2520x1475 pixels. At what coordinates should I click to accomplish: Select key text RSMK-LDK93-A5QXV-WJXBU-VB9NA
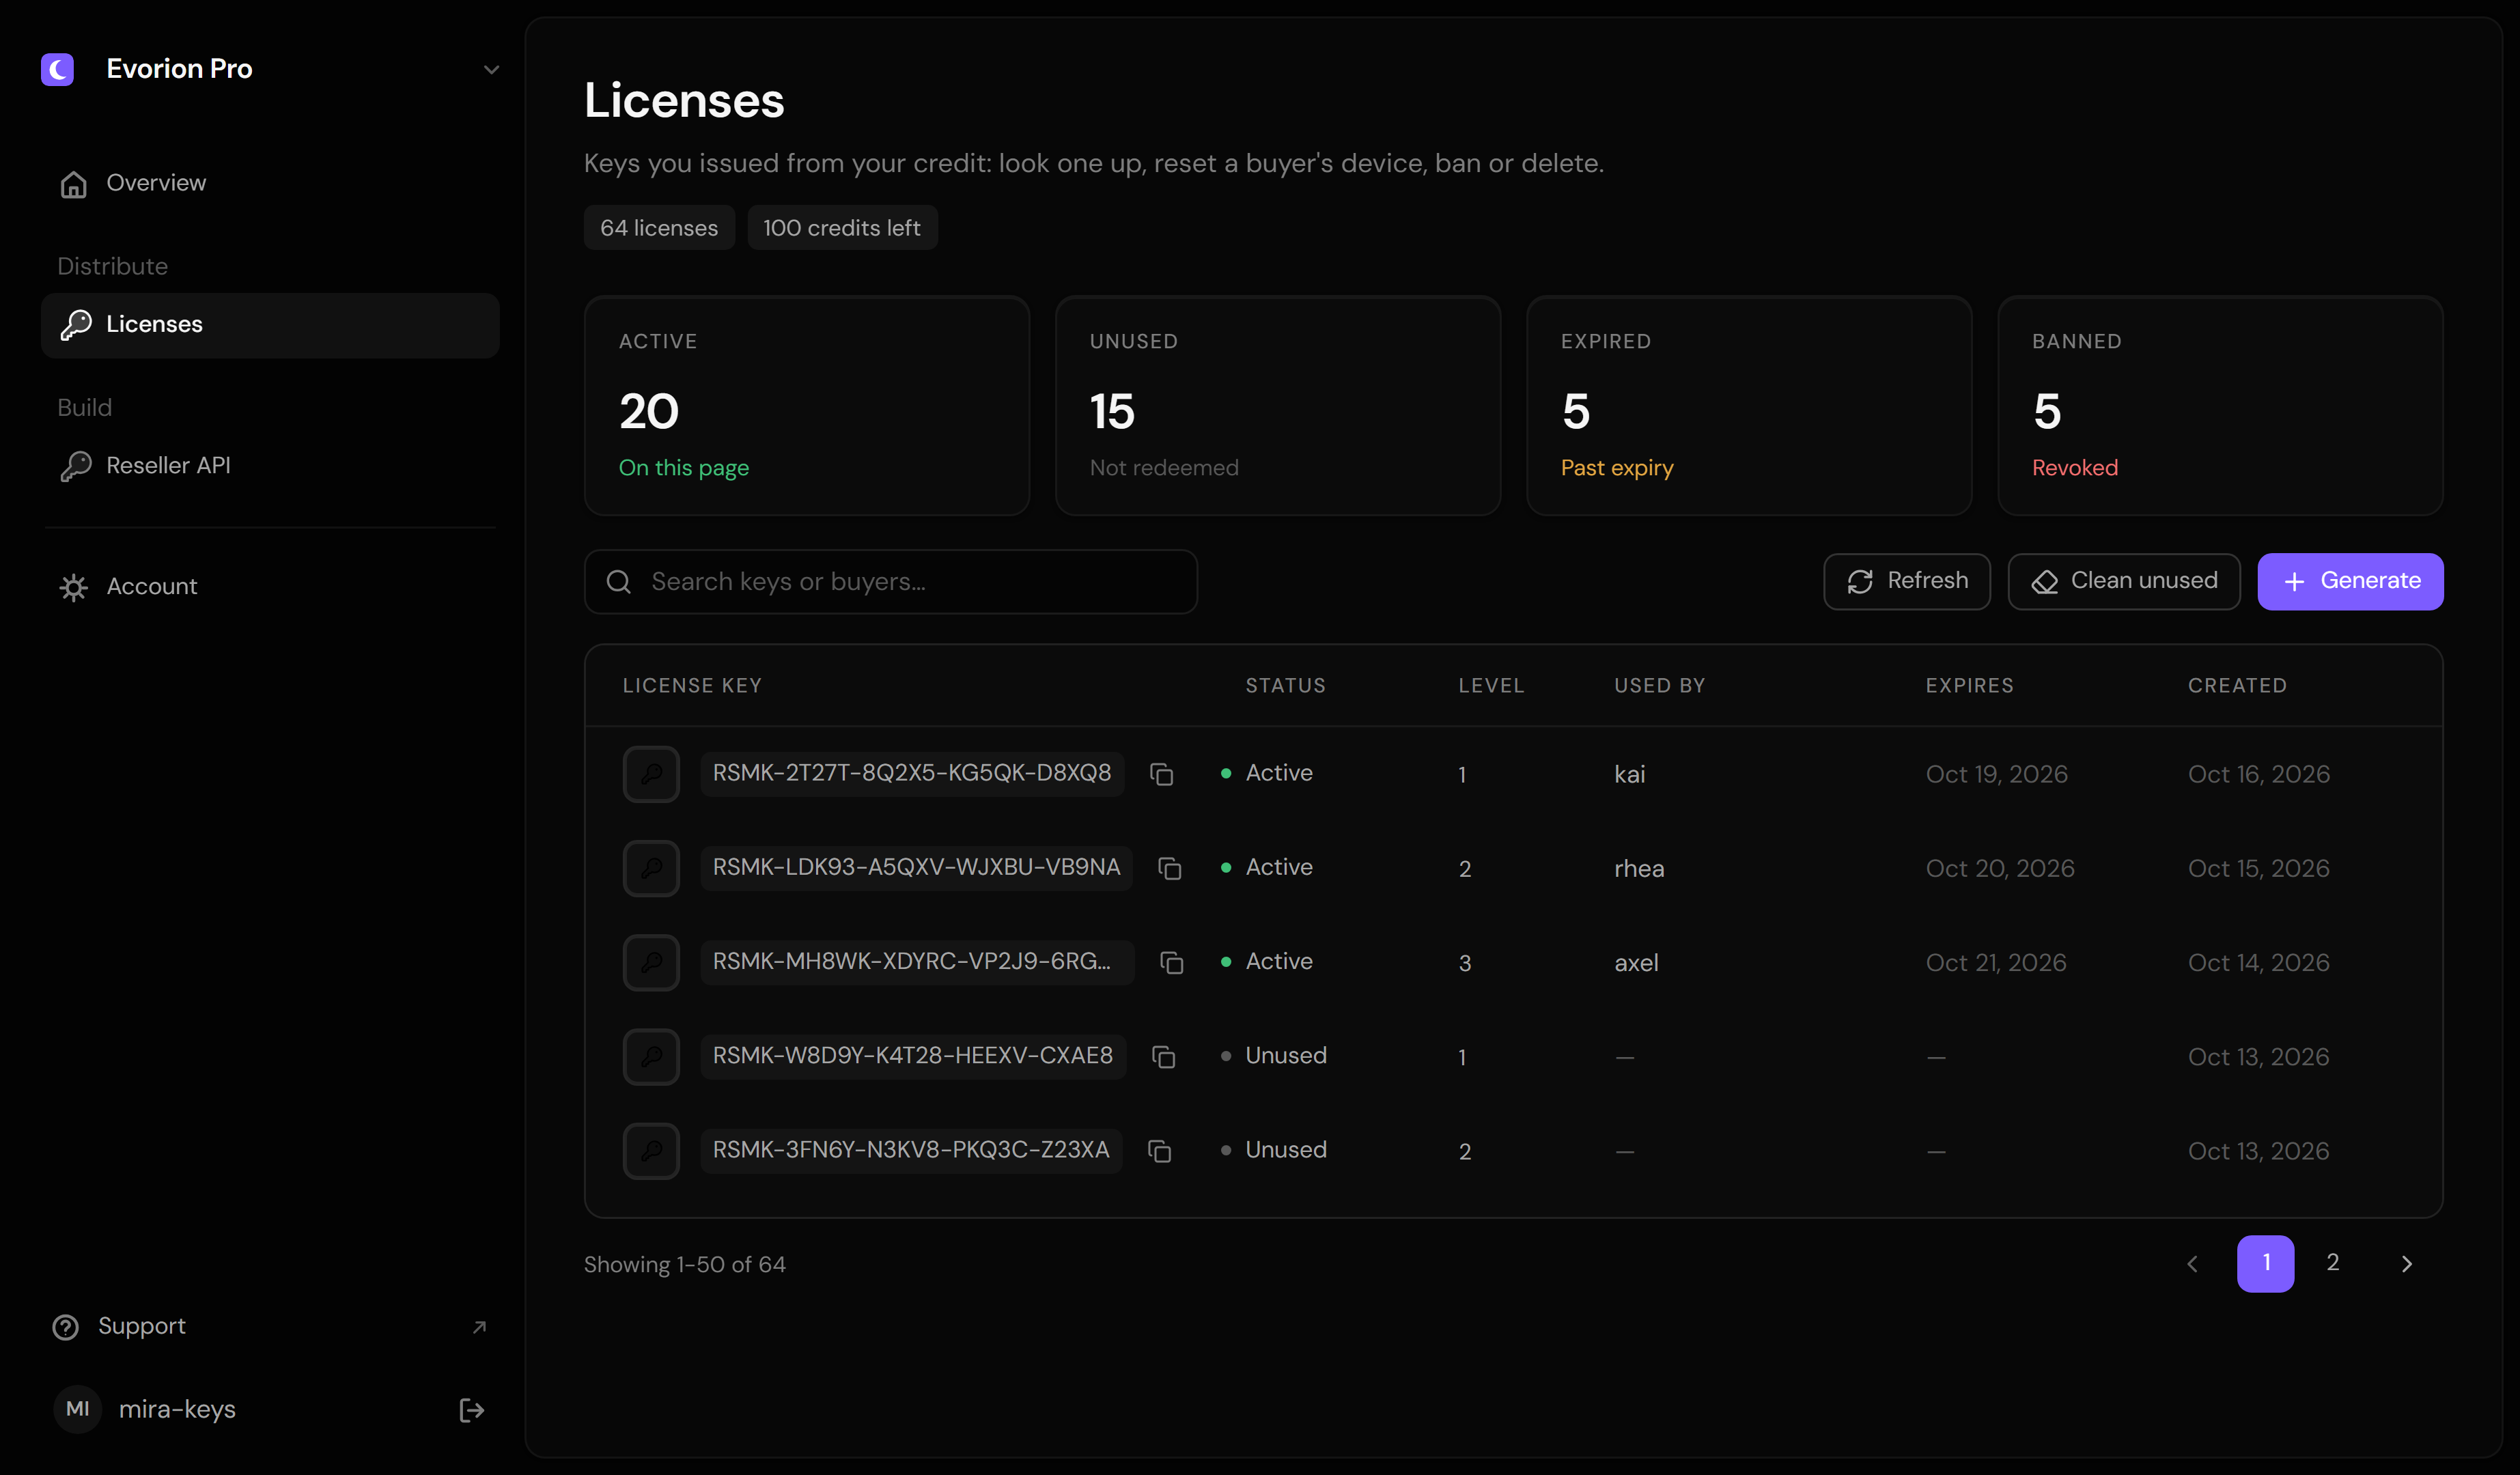pyautogui.click(x=916, y=867)
